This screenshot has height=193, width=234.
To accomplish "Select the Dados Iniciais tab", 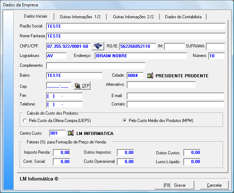I will 36,17.
